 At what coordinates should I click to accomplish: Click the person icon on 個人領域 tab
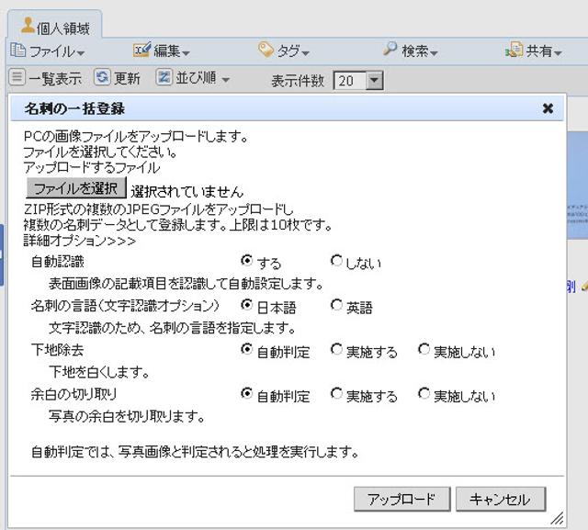(28, 25)
